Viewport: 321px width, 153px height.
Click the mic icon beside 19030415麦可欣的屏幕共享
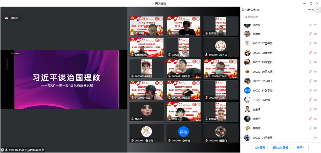pos(6,150)
